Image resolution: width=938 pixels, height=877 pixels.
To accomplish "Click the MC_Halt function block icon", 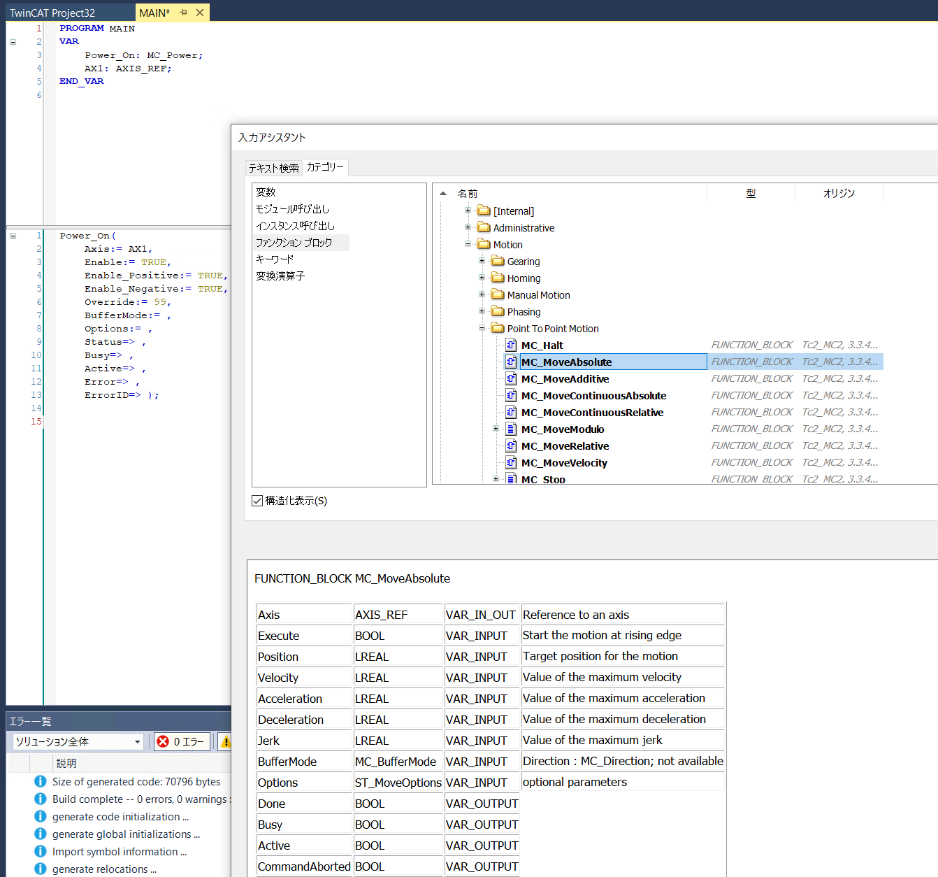I will (511, 345).
